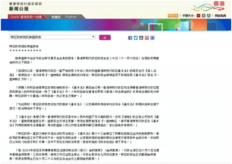Open the RSS feed button
Screen dimensions: 232x164
pos(173,15)
